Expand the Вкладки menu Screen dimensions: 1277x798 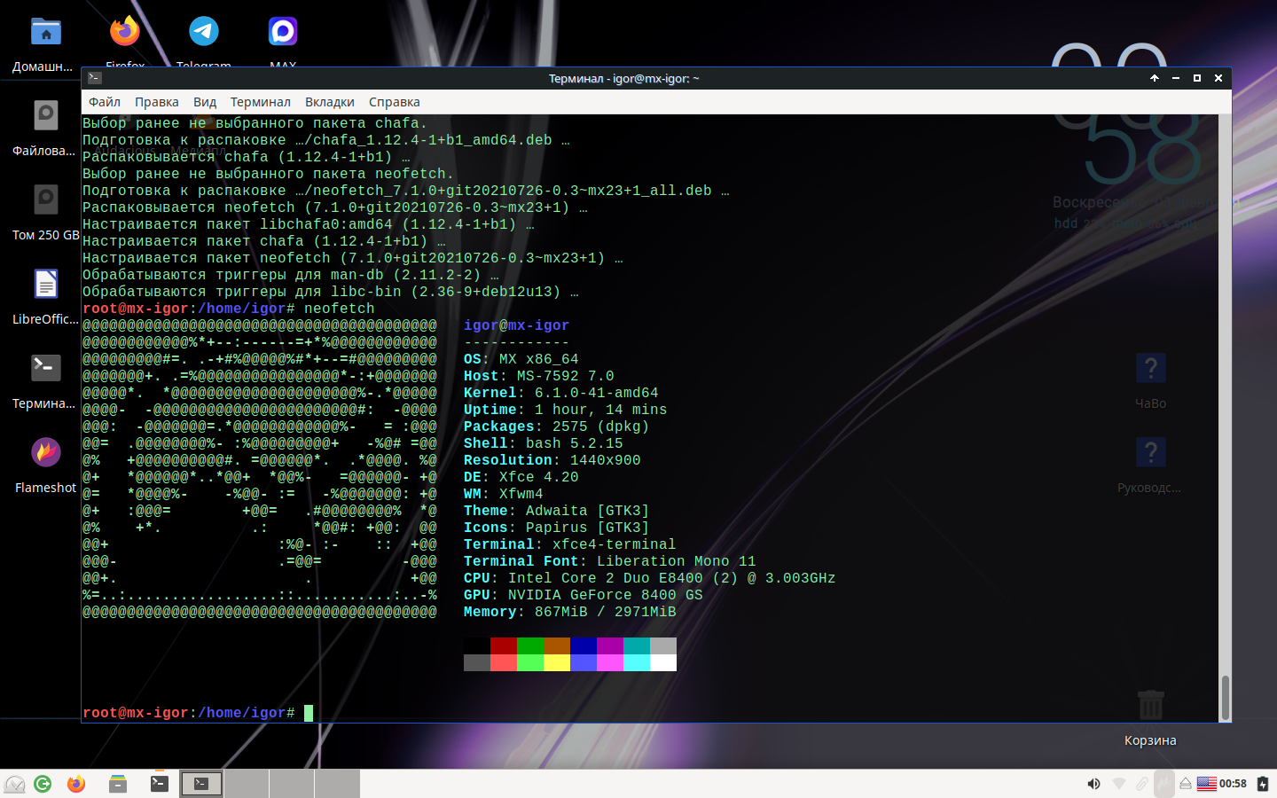[329, 102]
